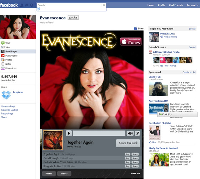200x179 pixels.
Task: Select Call Me When Youre Sober track
Action: pyautogui.click(x=58, y=162)
